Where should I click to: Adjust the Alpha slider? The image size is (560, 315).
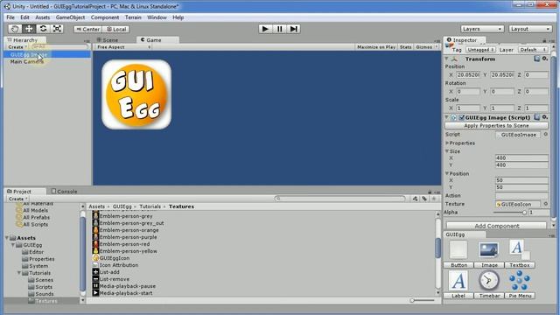click(509, 213)
